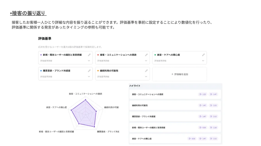Expand details of 新規・既存ユーザーの識別と背景把握 card
The image size is (261, 146).
click(89, 61)
